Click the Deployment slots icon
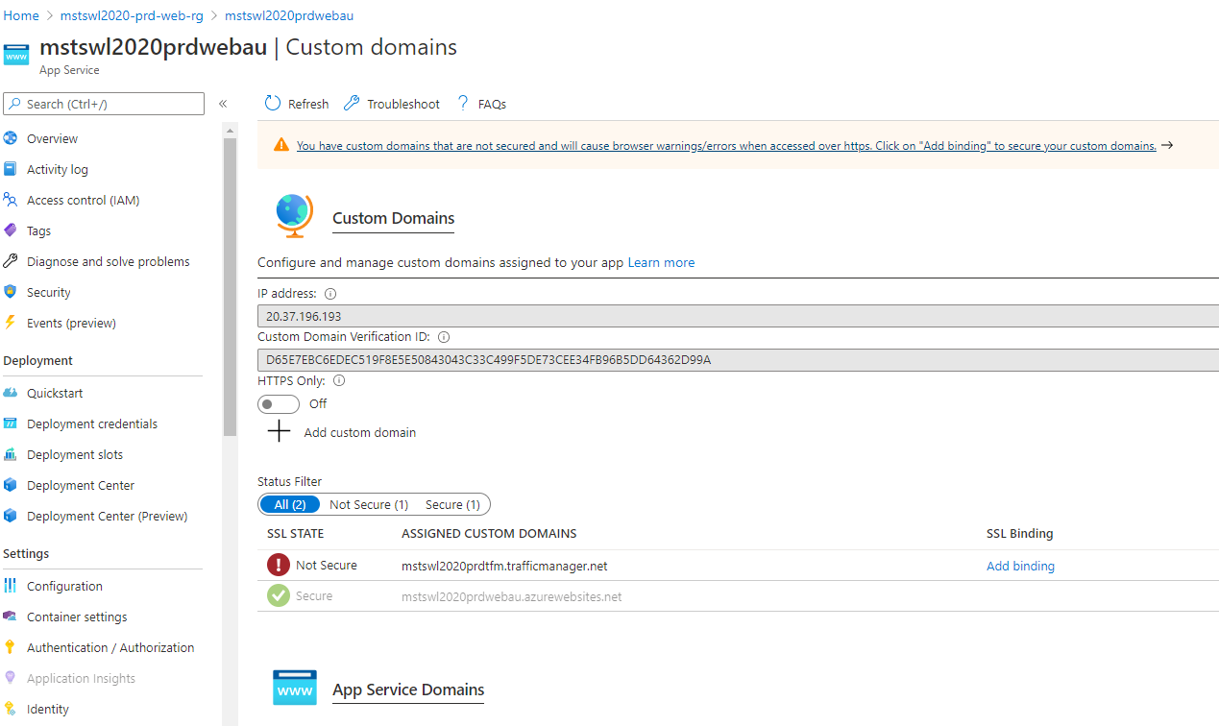Viewport: 1219px width, 726px height. (x=11, y=454)
